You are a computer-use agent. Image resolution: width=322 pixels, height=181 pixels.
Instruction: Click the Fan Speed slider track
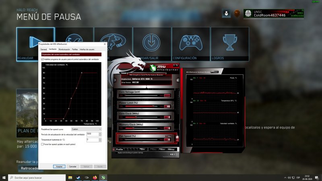point(141,140)
